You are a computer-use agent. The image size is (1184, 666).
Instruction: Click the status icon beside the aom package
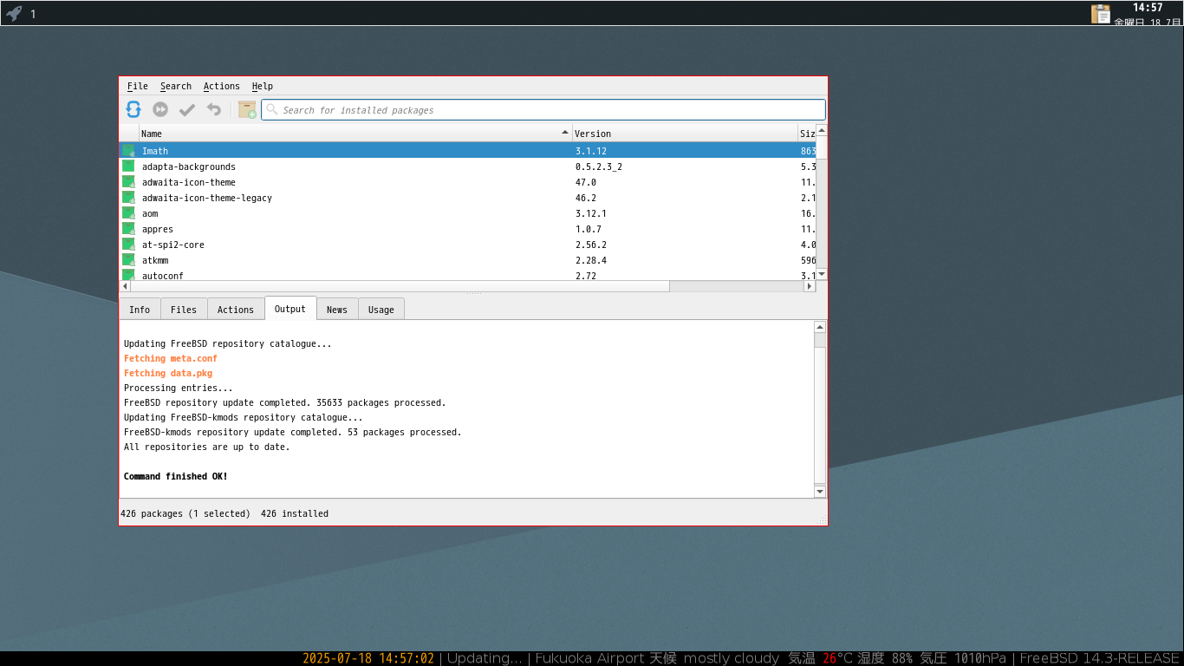click(x=128, y=213)
